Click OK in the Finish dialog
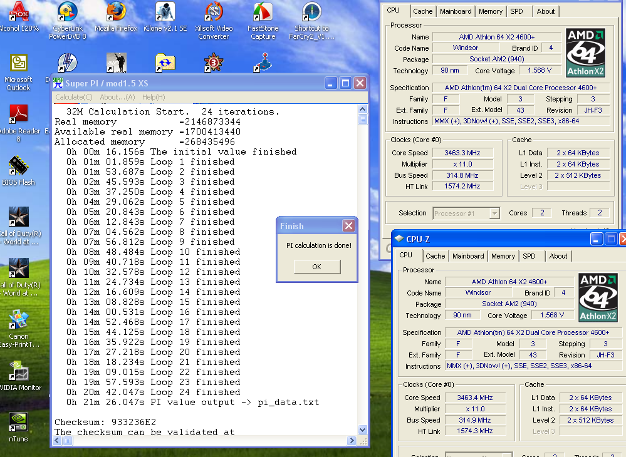 (x=317, y=267)
